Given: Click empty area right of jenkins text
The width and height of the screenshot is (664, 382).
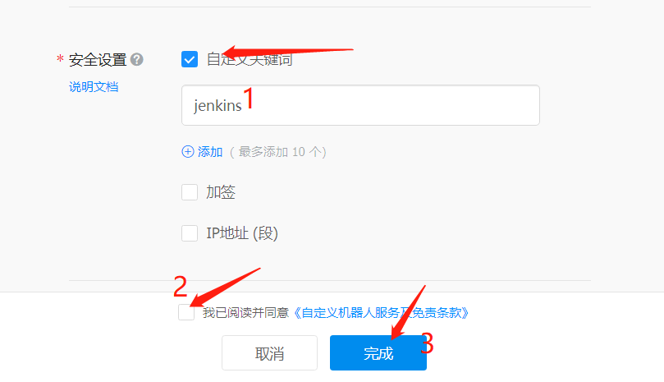Looking at the screenshot, I should coord(394,105).
